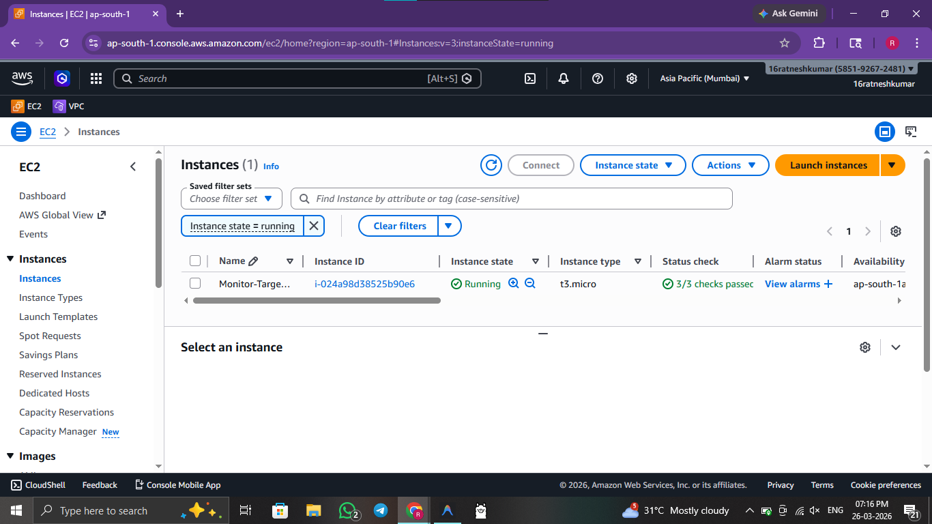Click EC2 breadcrumb link
Screen dimensions: 932x524
coord(48,132)
